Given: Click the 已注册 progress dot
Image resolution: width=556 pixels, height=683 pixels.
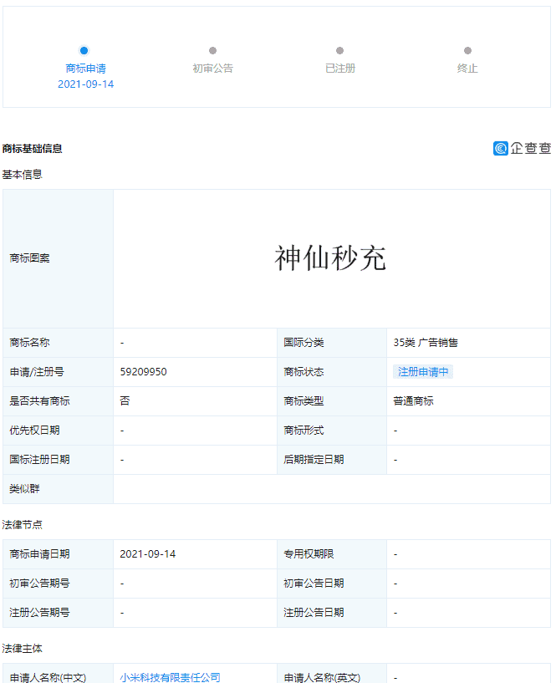Looking at the screenshot, I should [x=340, y=50].
